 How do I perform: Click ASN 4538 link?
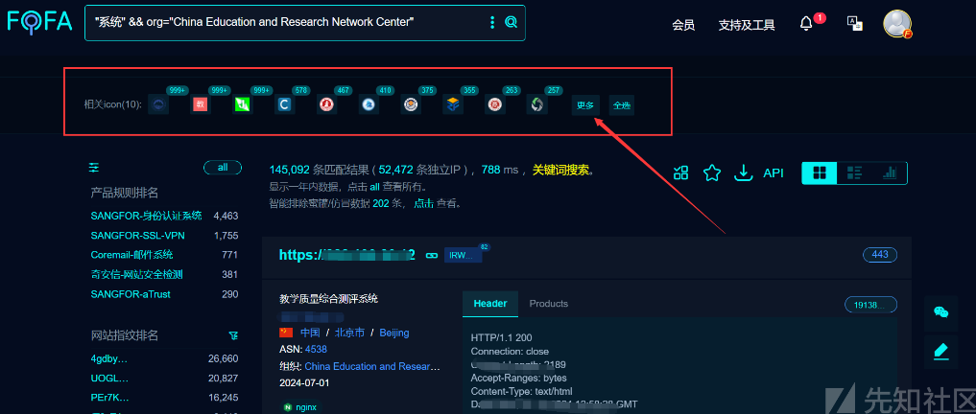(x=316, y=350)
